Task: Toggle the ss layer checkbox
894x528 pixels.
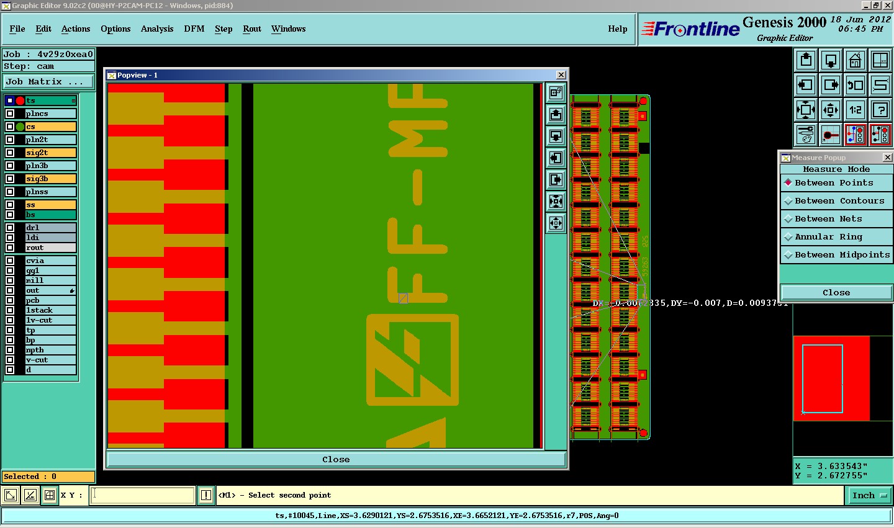Action: tap(10, 205)
